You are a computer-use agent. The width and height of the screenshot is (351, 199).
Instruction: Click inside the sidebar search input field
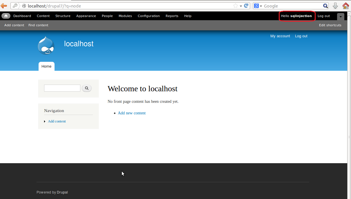coord(62,88)
